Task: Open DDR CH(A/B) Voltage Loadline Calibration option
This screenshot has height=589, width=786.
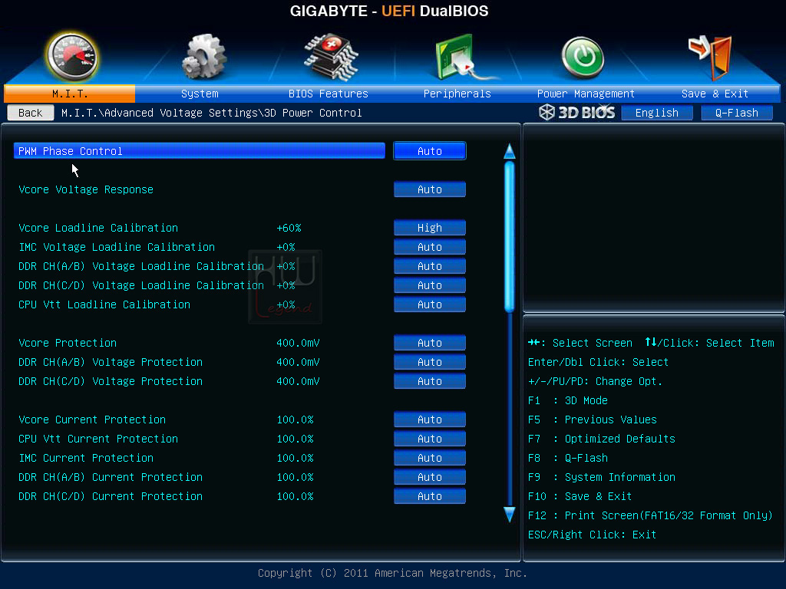Action: (430, 266)
